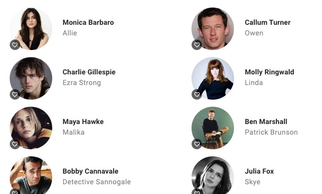
Task: Select Maya Hawke's name
Action: (83, 122)
